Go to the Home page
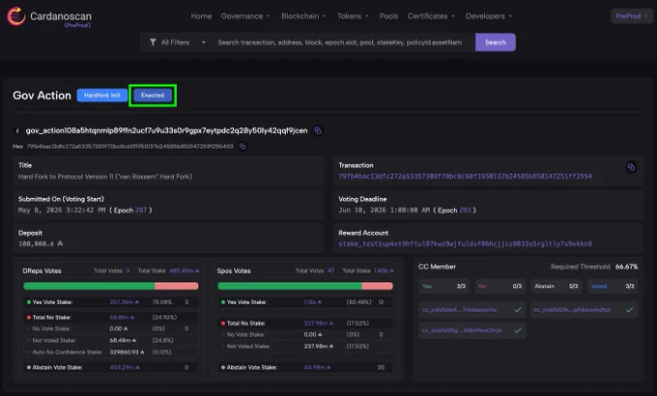 pos(201,16)
